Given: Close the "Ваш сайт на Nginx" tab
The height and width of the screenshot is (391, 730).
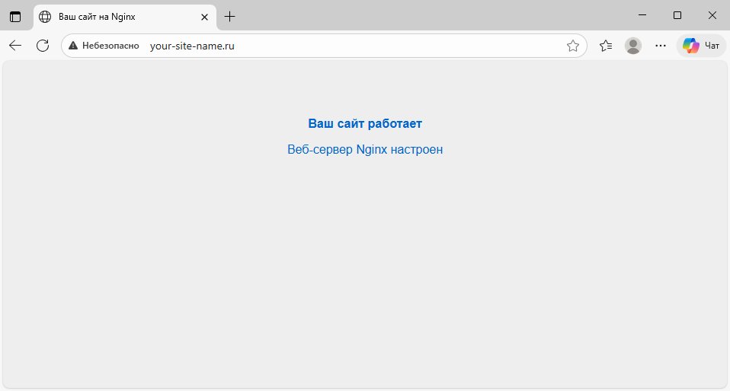Looking at the screenshot, I should [205, 16].
